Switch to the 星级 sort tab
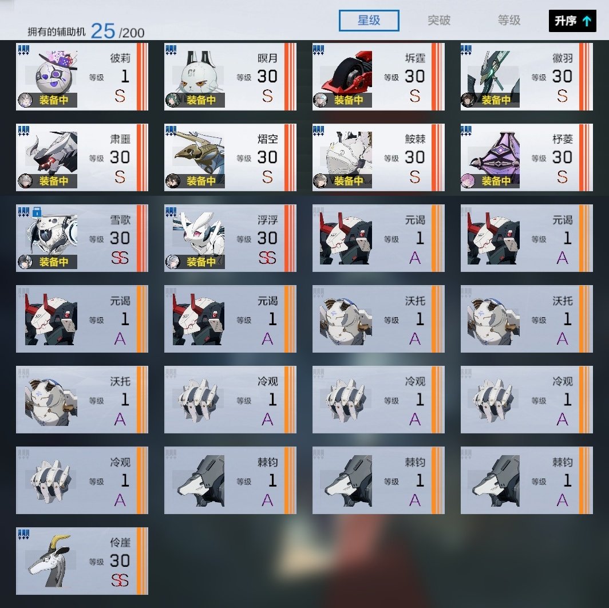Image resolution: width=609 pixels, height=608 pixels. click(369, 21)
